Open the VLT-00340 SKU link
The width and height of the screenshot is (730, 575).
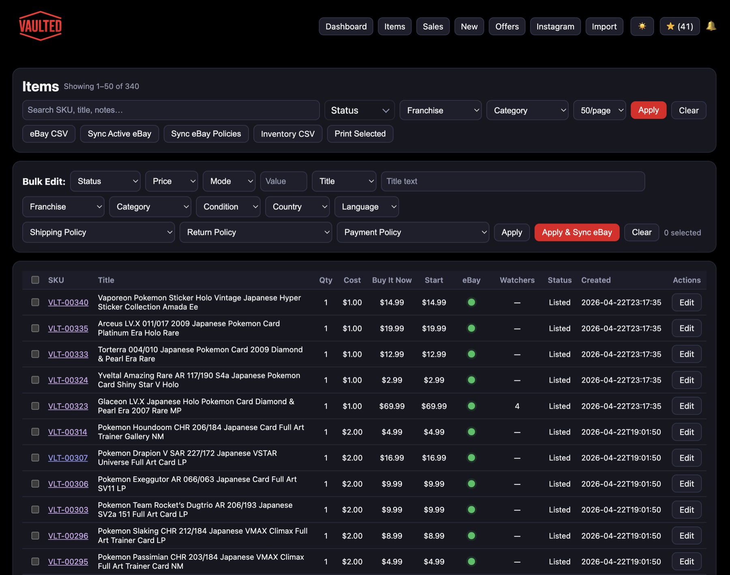point(68,302)
